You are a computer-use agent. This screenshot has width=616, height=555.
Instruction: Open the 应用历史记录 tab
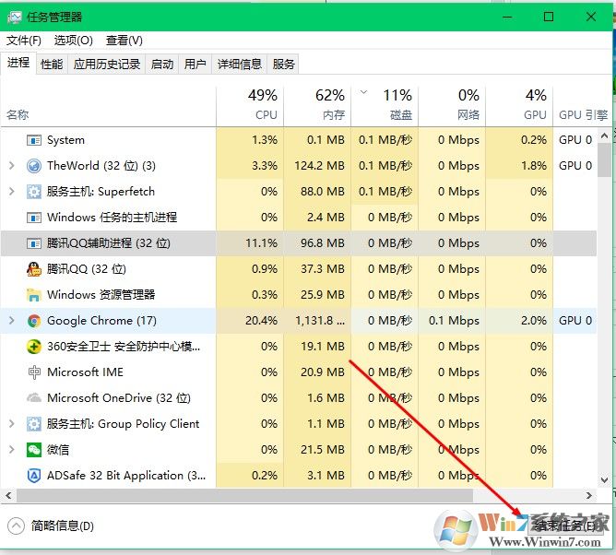[107, 64]
